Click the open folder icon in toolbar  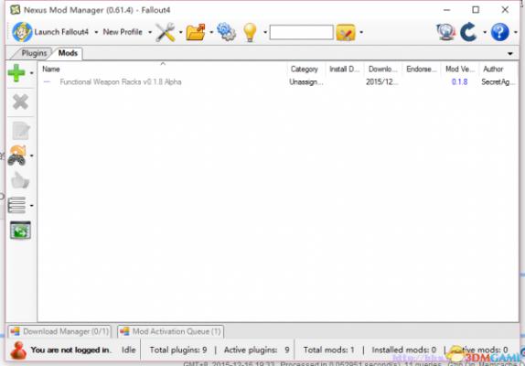pyautogui.click(x=196, y=32)
